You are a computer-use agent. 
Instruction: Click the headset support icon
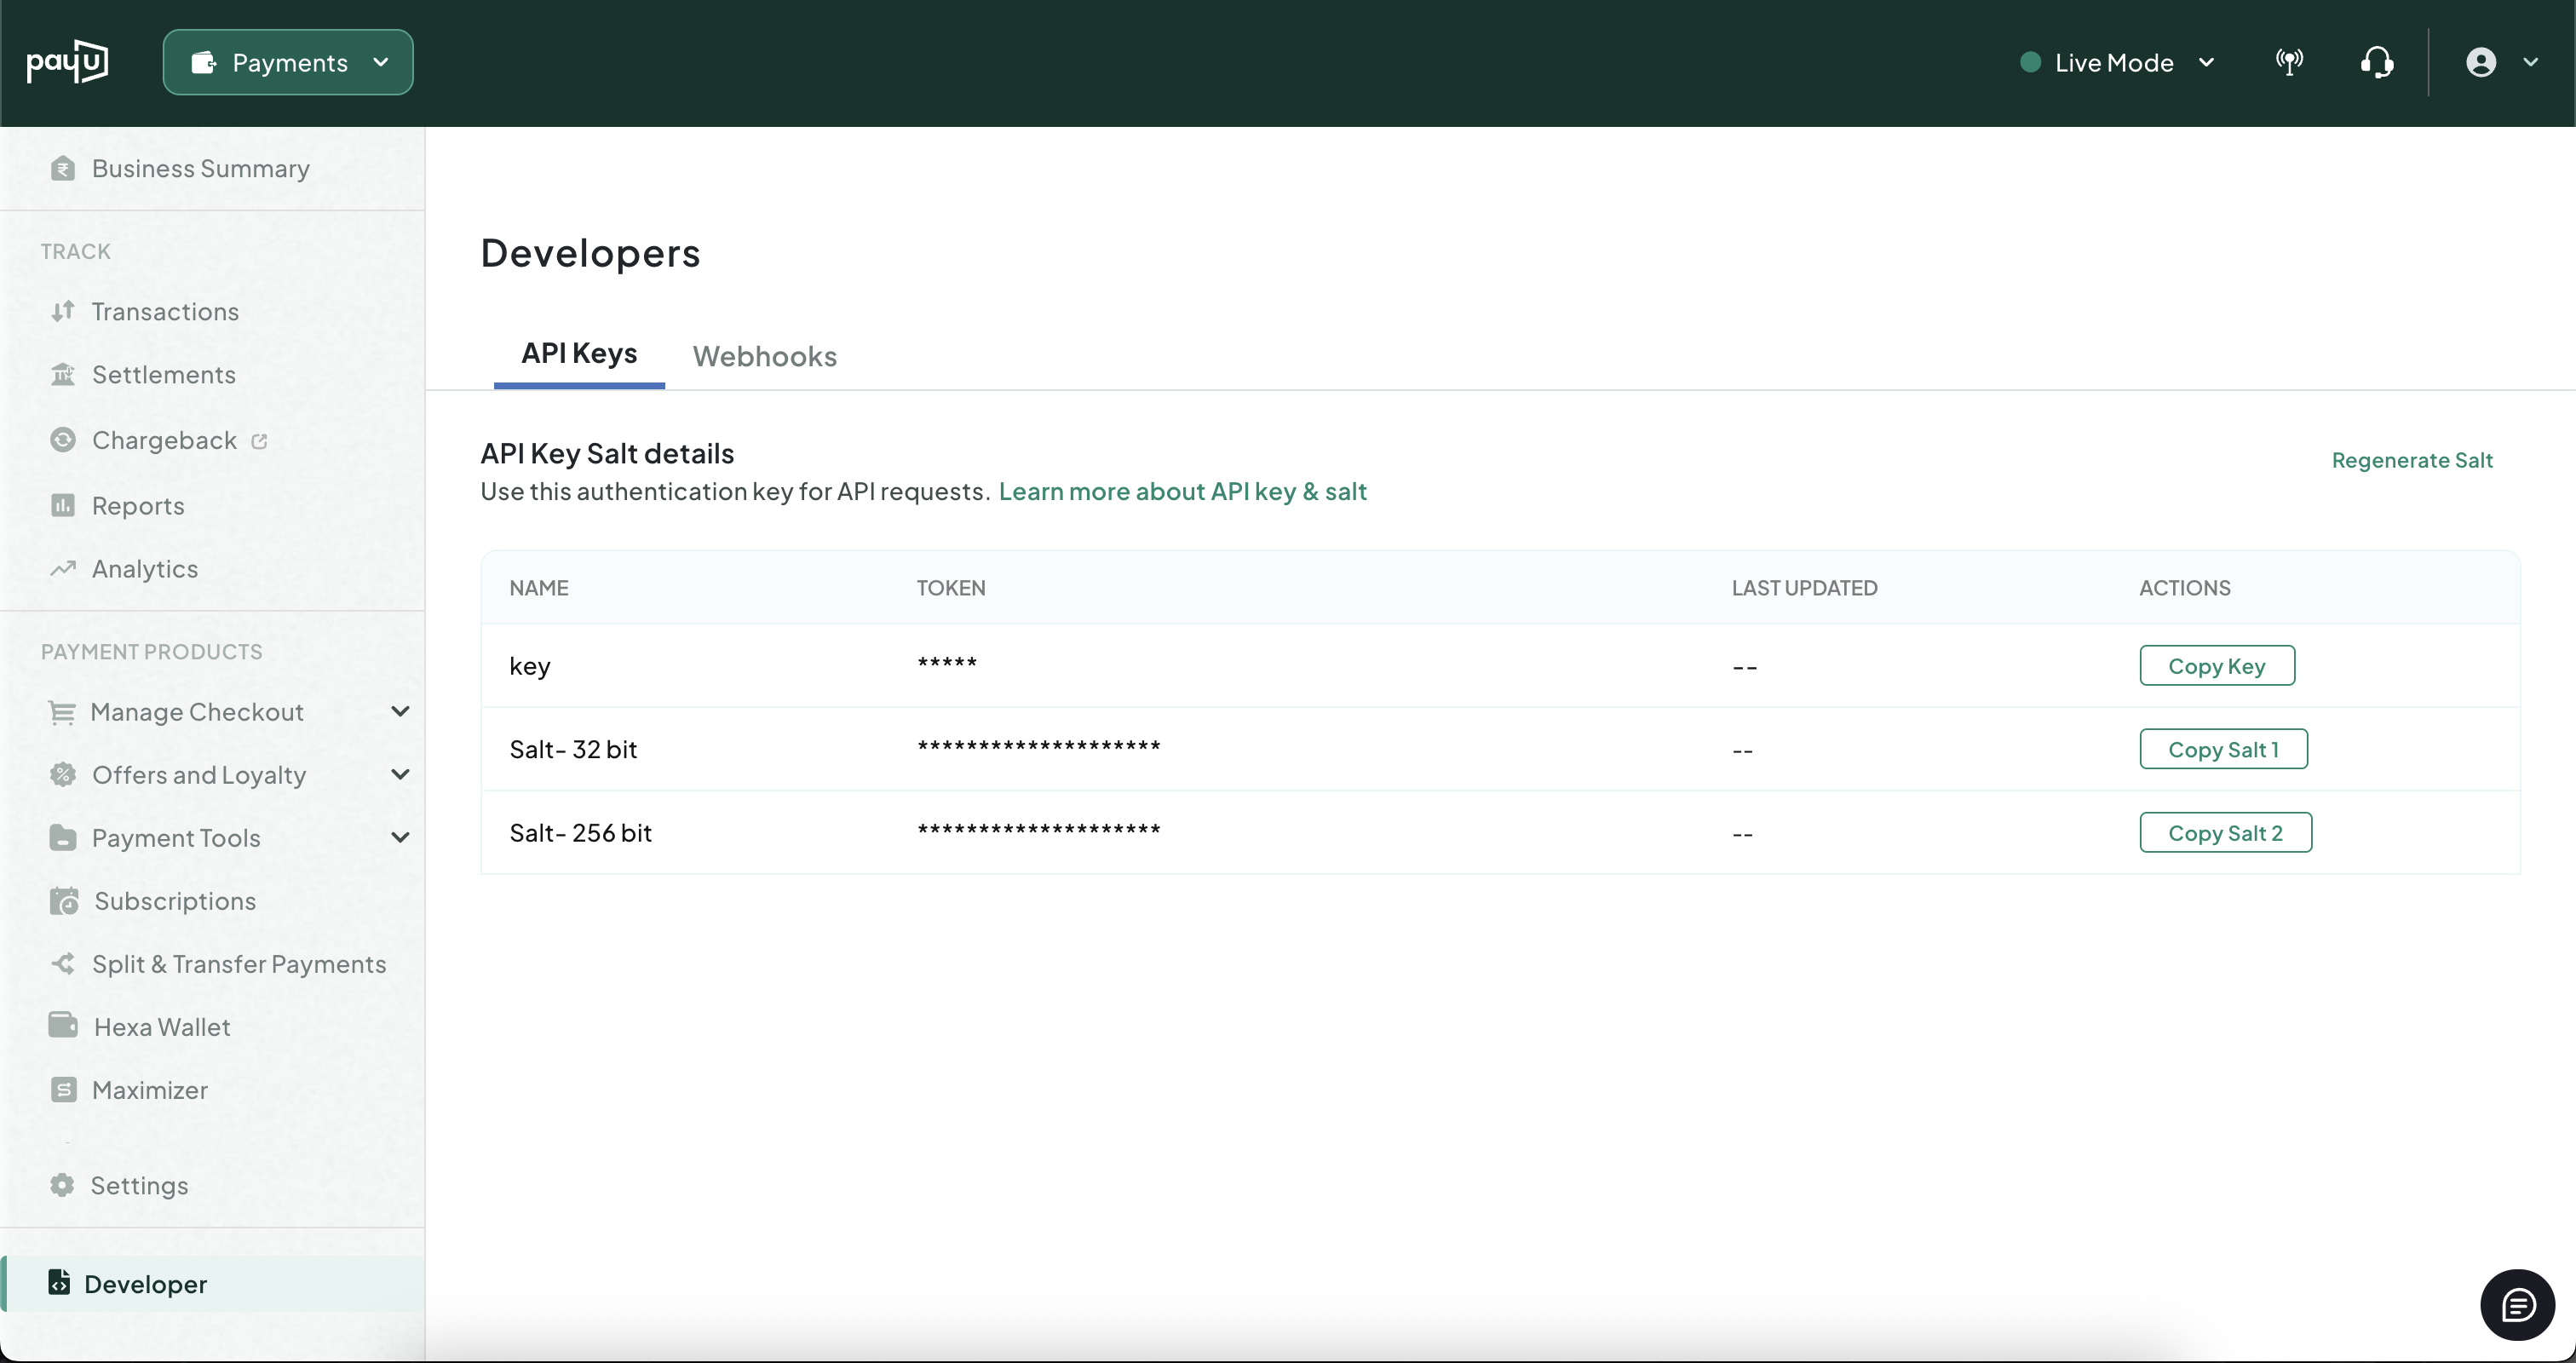pos(2376,62)
